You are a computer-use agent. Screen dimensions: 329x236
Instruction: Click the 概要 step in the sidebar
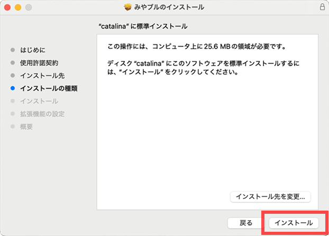click(26, 126)
